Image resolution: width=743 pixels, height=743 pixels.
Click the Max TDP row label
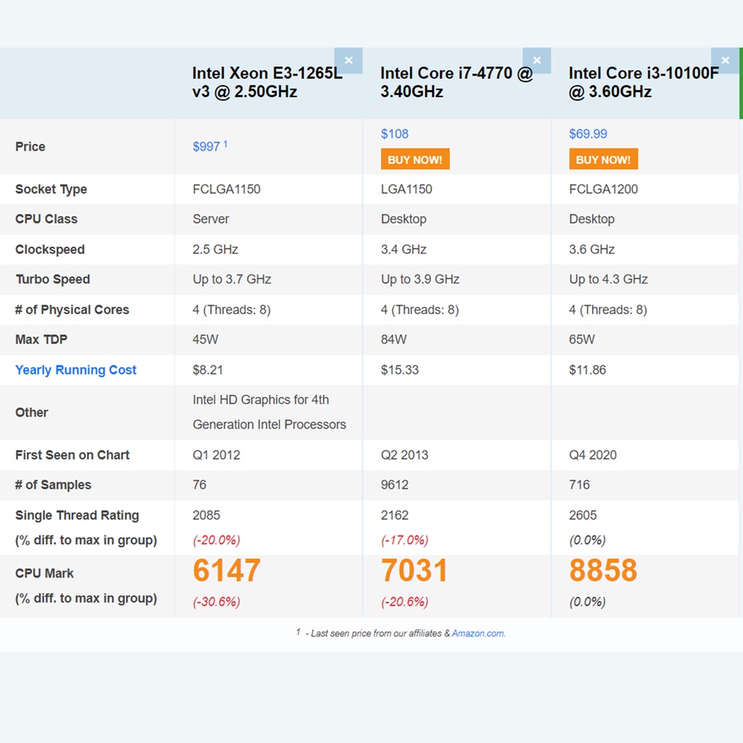tap(41, 340)
